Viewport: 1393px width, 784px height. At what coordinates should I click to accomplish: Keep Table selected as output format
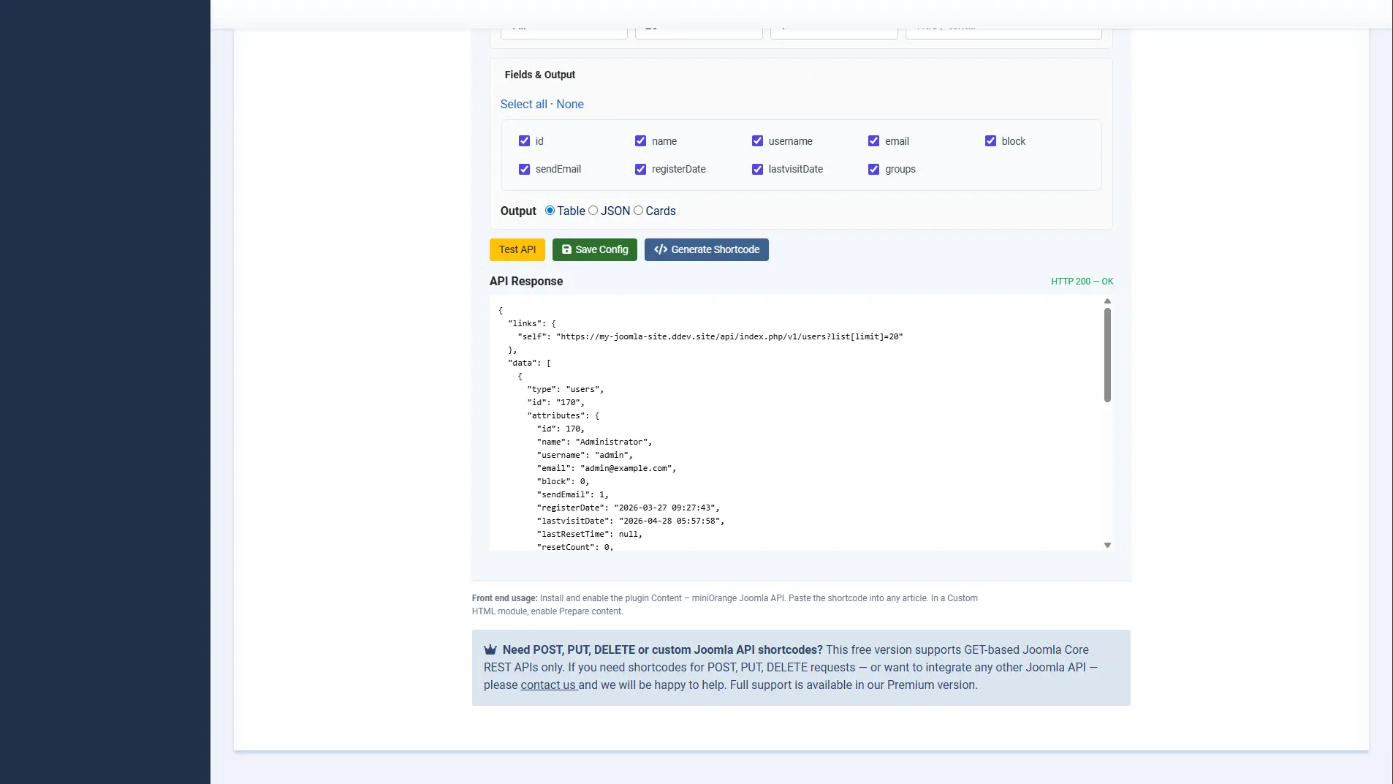coord(550,211)
